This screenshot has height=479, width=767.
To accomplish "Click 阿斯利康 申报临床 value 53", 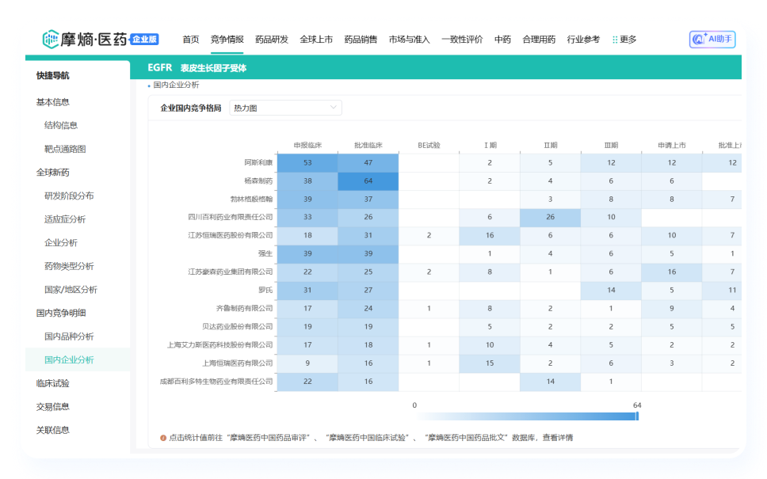I will pos(307,163).
